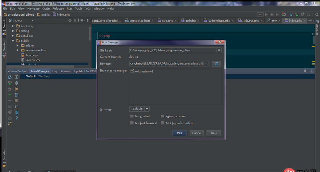Enable the Squash commit checkbox
Screen dimensions: 320x172
click(x=162, y=116)
